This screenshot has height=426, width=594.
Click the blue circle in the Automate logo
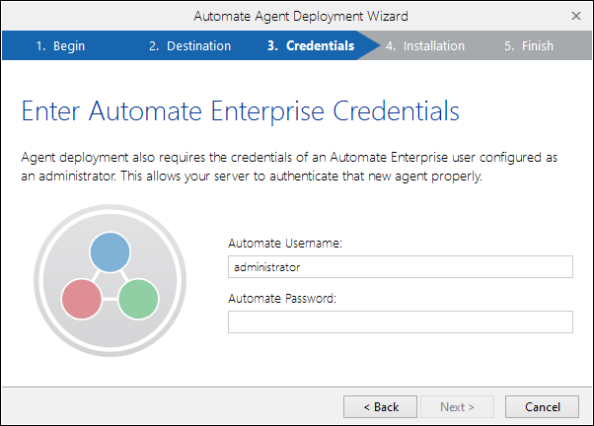point(111,253)
